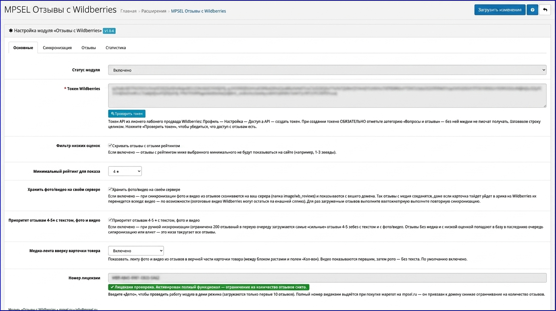The width and height of the screenshot is (556, 311).
Task: Click the green license verified status message
Action: click(208, 287)
